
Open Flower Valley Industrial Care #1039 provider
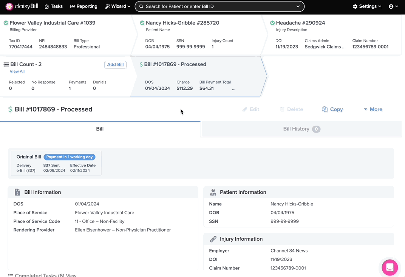pos(53,23)
